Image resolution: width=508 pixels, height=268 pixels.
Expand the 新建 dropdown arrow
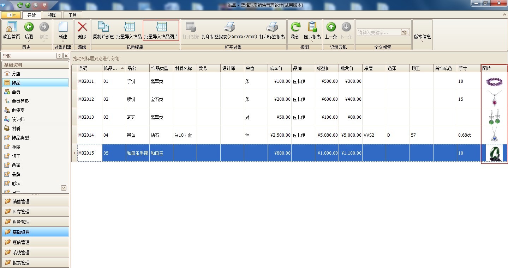63,41
